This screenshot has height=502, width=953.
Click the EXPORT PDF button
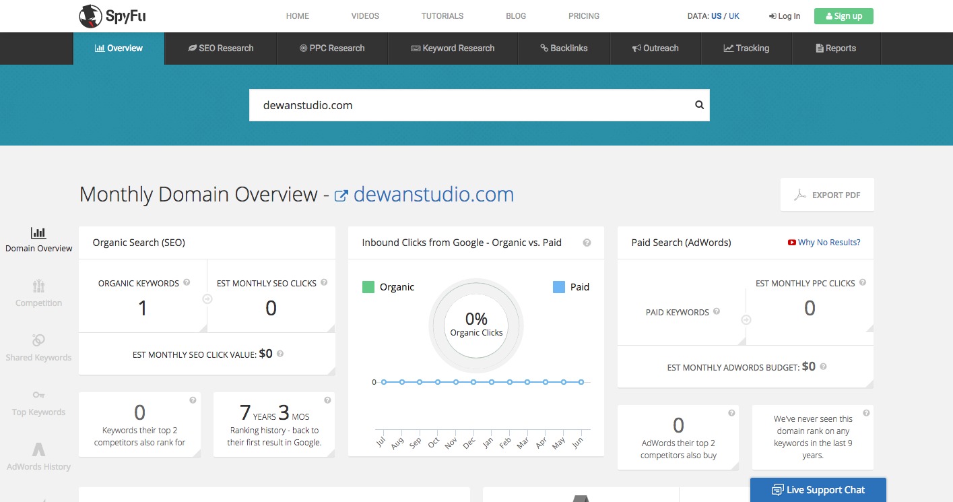pos(827,195)
